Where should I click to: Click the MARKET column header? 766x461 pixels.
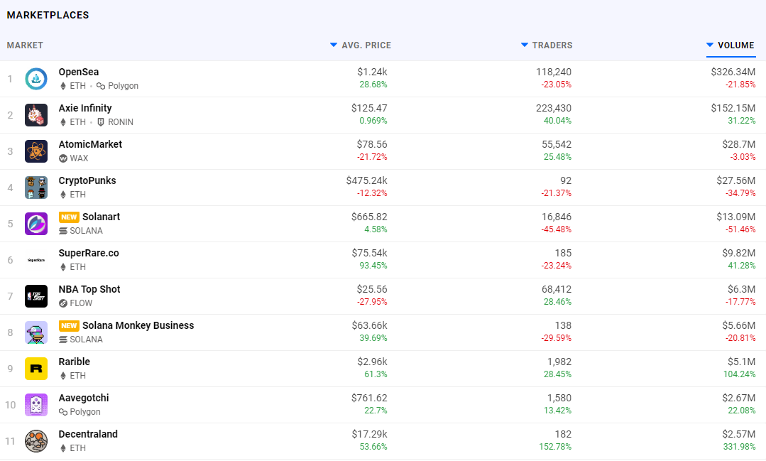pyautogui.click(x=25, y=45)
